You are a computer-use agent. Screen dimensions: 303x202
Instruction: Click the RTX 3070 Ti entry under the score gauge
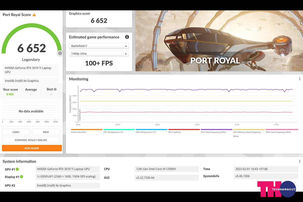[31, 70]
